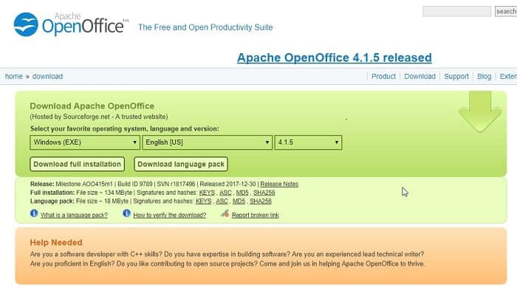Viewport: 517px width, 287px height.
Task: Open the Product menu item
Action: click(383, 77)
